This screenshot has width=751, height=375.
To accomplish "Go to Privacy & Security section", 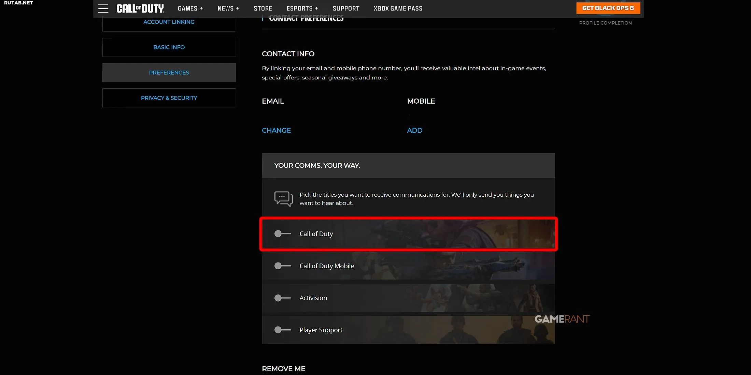I will coord(169,98).
